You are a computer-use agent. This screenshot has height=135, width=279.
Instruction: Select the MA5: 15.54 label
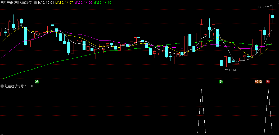tap(46, 3)
